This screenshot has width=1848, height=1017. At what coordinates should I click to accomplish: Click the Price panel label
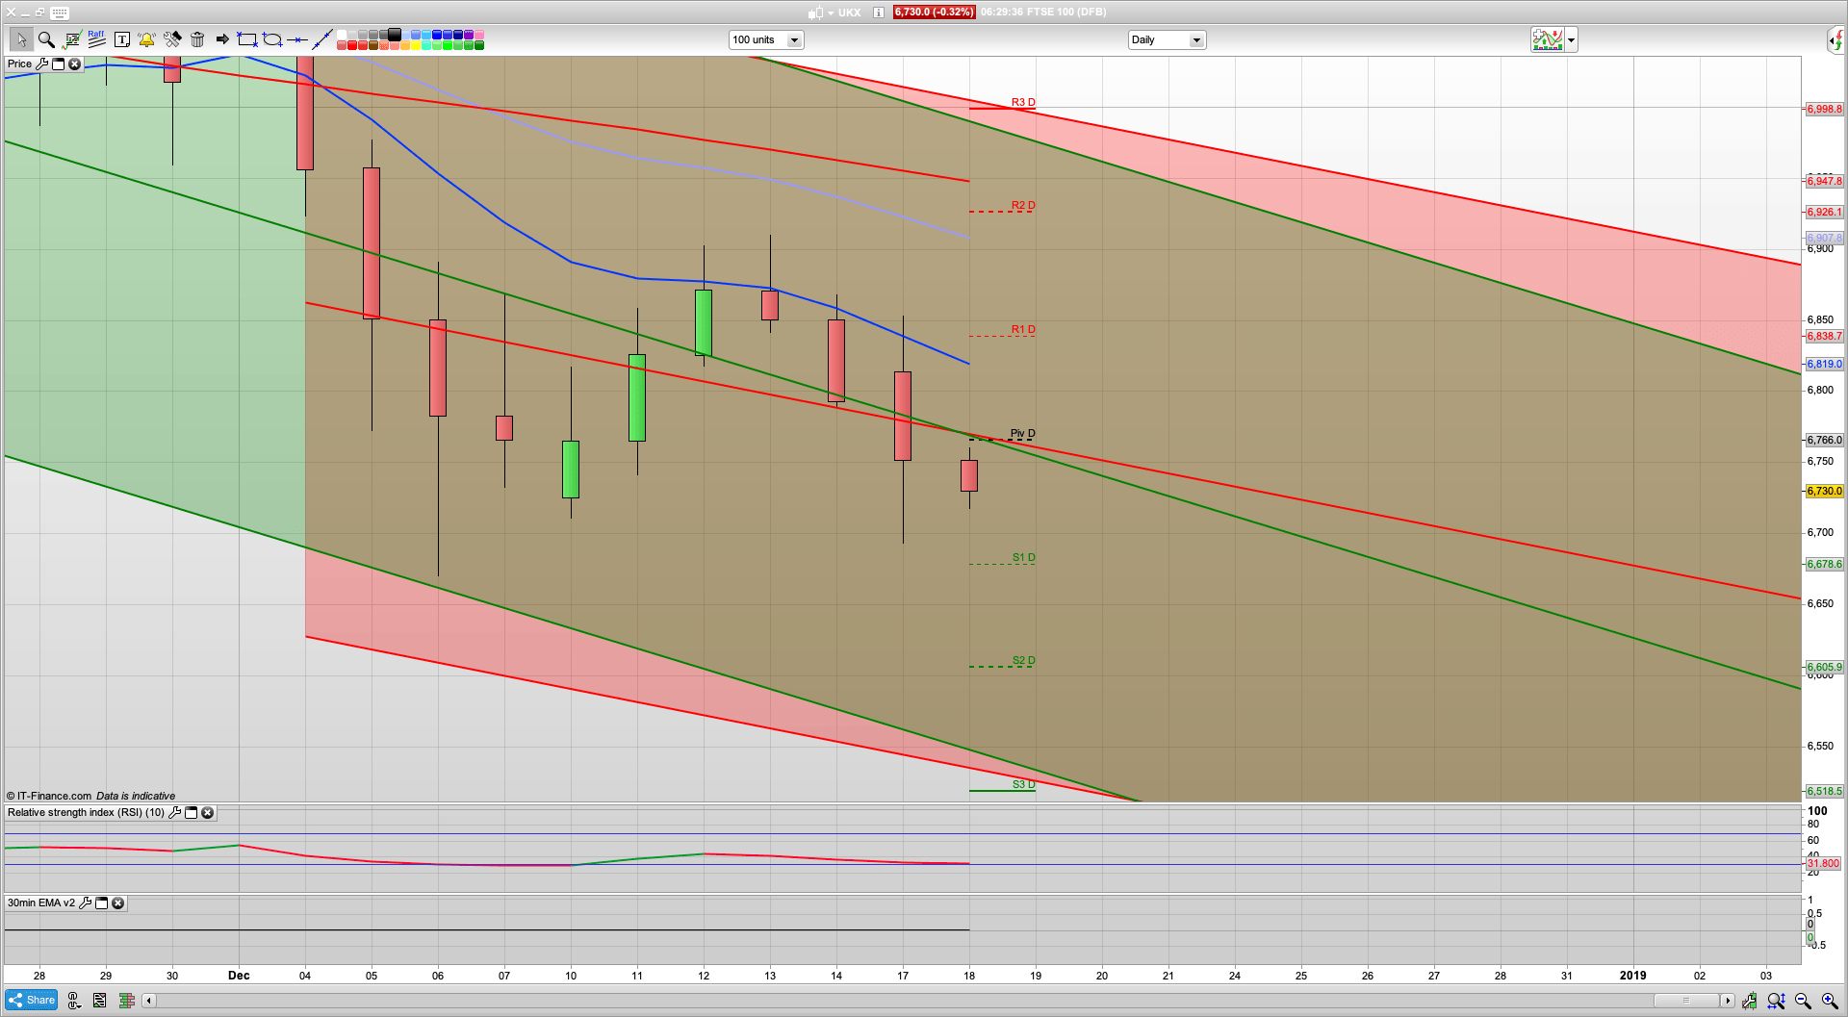tap(20, 64)
